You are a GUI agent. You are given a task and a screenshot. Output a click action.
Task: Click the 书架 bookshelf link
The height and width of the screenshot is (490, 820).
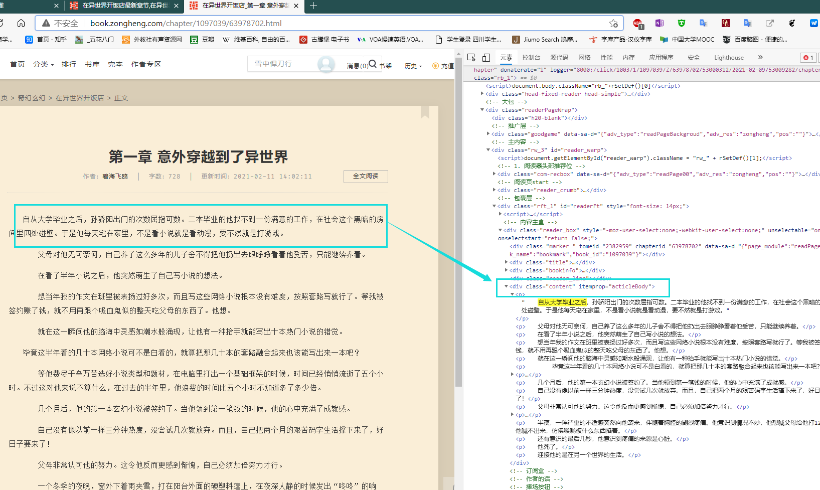click(385, 66)
